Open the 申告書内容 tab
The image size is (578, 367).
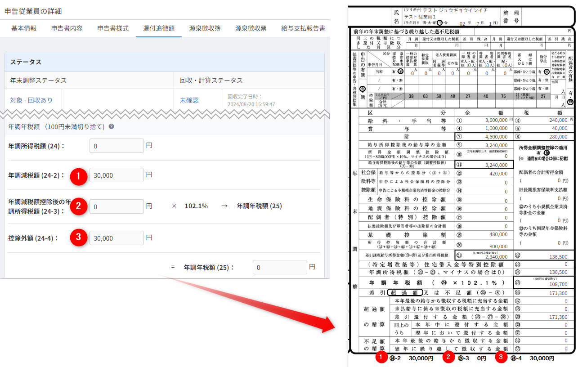click(67, 28)
